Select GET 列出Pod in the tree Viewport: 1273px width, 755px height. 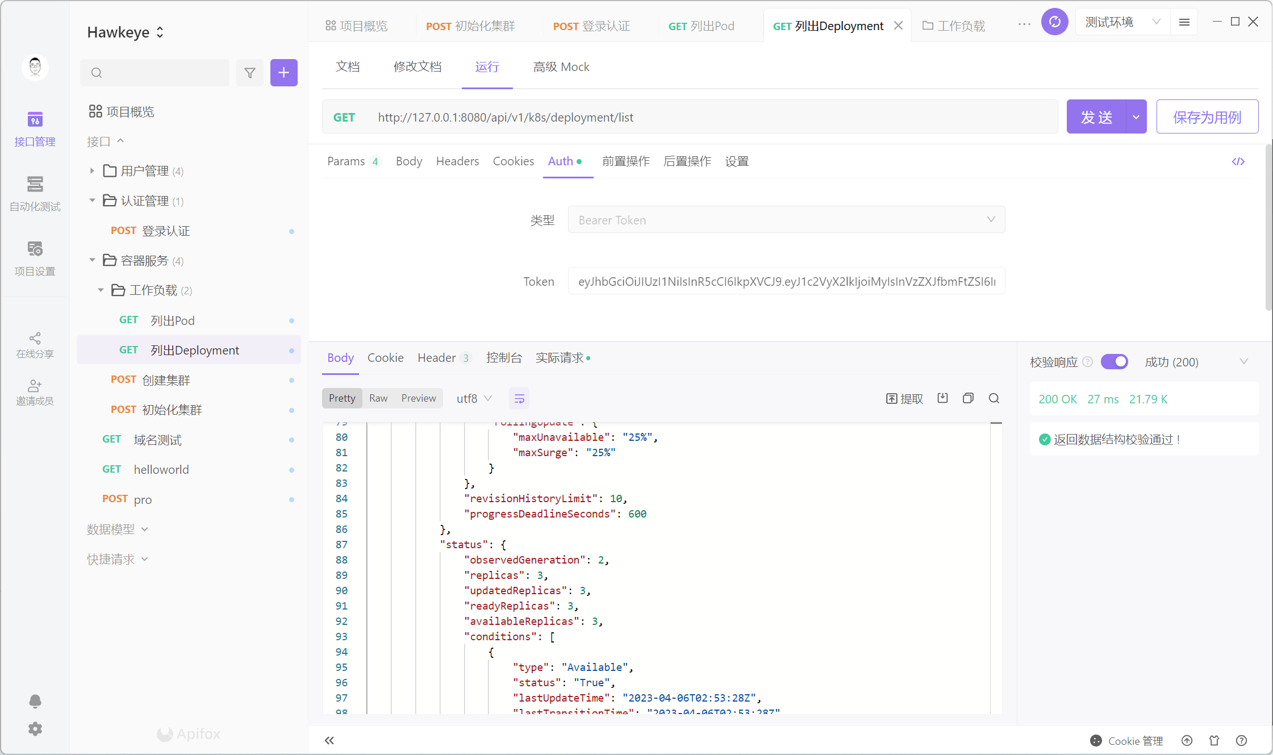[x=189, y=320]
